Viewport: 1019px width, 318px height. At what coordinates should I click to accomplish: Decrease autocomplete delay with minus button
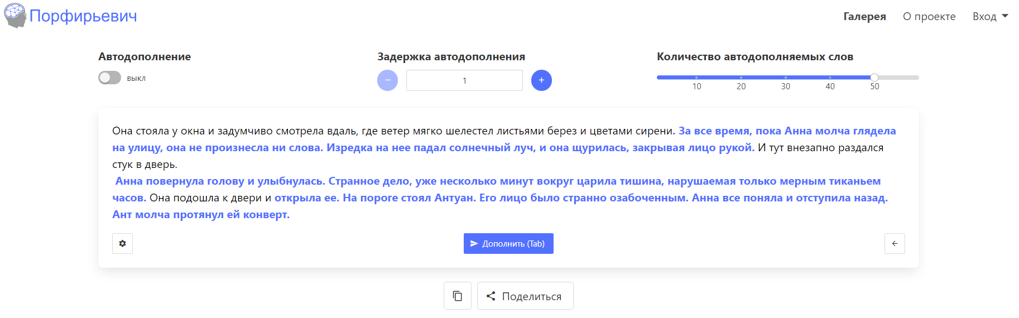387,80
